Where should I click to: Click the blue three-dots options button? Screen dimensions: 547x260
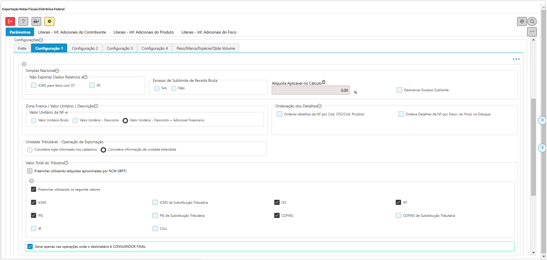pyautogui.click(x=516, y=59)
